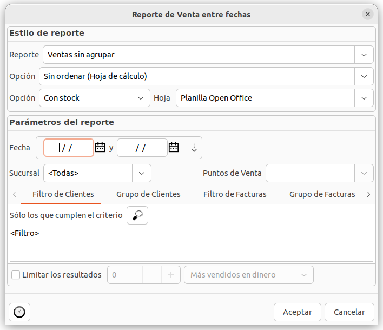
Task: Click the date range options arrow icon
Action: tap(194, 148)
